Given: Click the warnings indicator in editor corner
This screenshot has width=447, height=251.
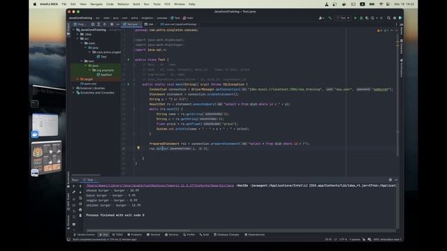Looking at the screenshot, I should pos(379,31).
